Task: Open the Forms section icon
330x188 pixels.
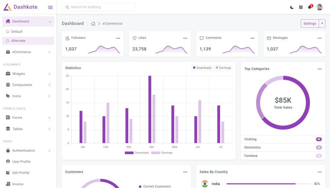Action: pos(8,117)
